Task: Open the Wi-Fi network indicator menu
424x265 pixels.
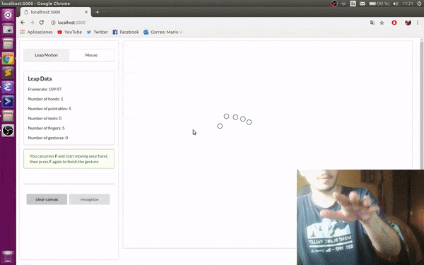Action: (343, 4)
